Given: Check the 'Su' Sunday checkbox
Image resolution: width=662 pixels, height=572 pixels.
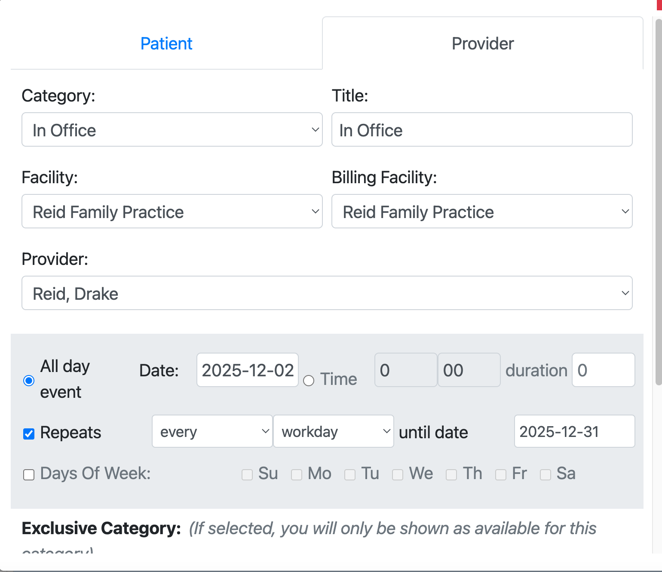Looking at the screenshot, I should pyautogui.click(x=247, y=475).
